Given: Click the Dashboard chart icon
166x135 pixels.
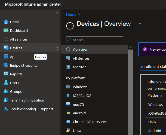Looking at the screenshot, I should 6,30.
